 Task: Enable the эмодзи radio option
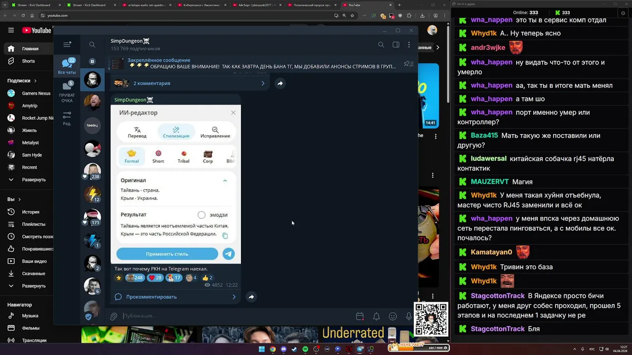[201, 214]
